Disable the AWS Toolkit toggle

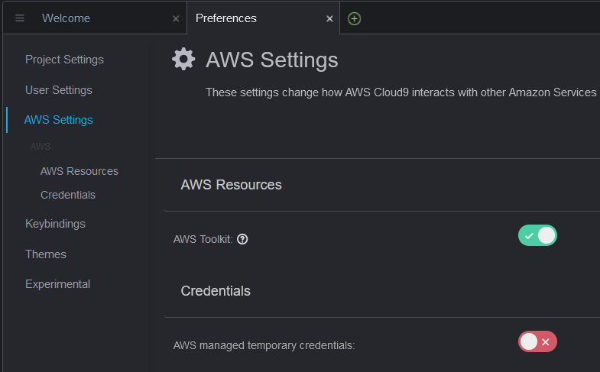click(x=537, y=235)
